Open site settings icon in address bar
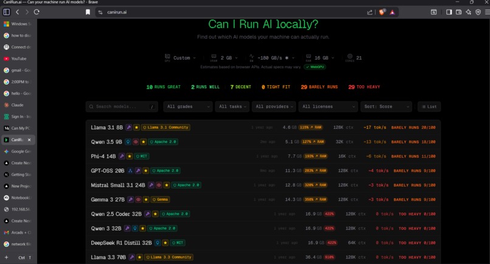This screenshot has width=490, height=264. point(100,12)
